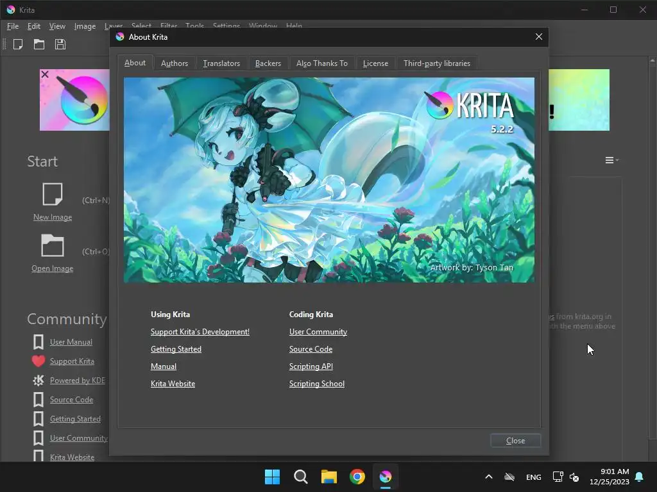Click the large Open Image folder icon
The image size is (657, 492).
(x=53, y=245)
